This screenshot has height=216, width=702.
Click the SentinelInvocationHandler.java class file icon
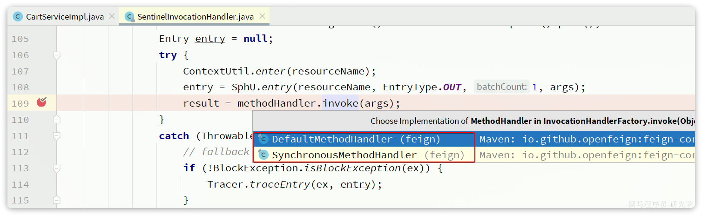tap(129, 17)
